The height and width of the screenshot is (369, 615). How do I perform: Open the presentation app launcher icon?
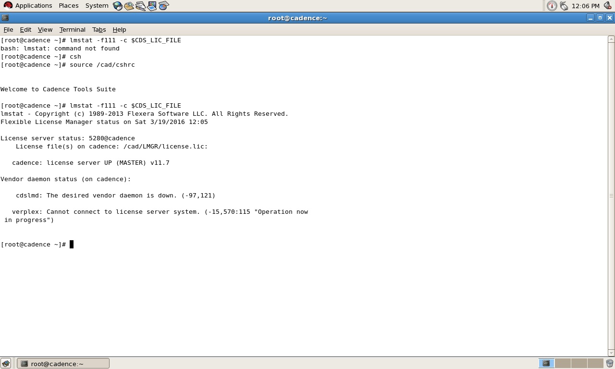[152, 6]
